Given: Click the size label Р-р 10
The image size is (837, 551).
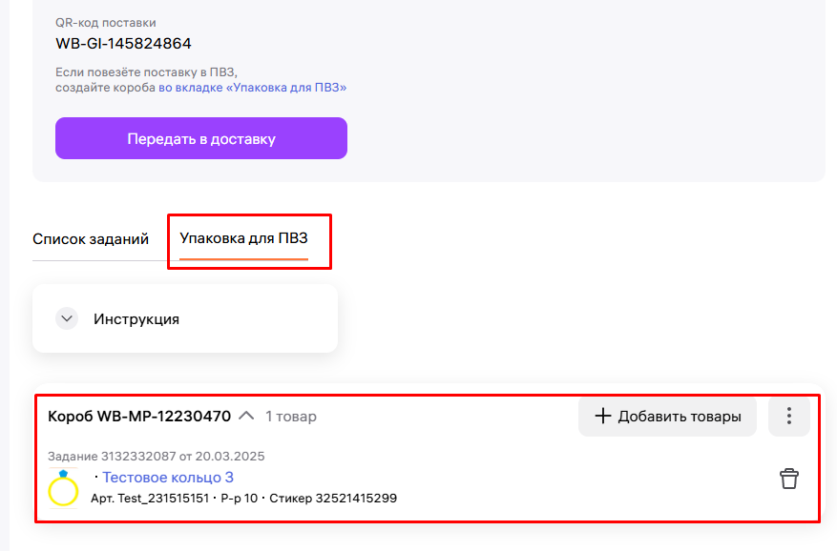Looking at the screenshot, I should (240, 499).
